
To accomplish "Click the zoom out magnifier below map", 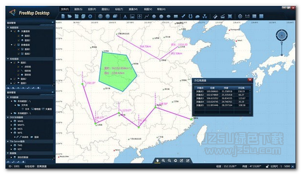I will tap(169, 160).
